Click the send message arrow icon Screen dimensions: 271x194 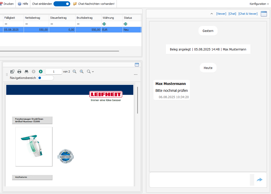click(260, 180)
